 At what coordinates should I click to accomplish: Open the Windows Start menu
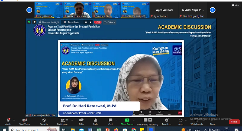tap(4, 130)
